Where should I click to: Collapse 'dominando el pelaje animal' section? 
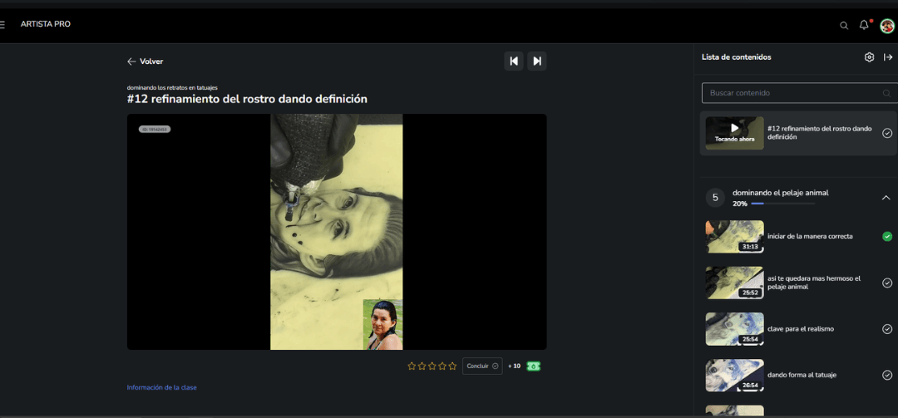point(886,198)
